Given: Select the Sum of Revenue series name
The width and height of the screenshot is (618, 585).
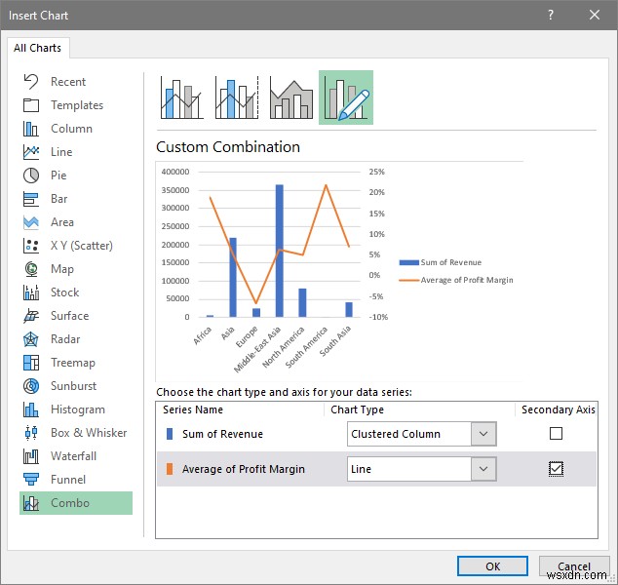Looking at the screenshot, I should tap(222, 434).
